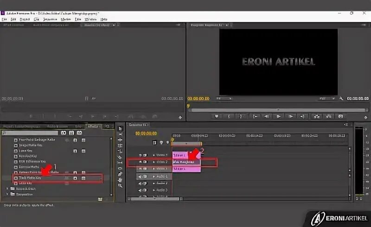Select the Track Matte Key effect
Viewport: 371px width, 227px height.
tap(30, 178)
